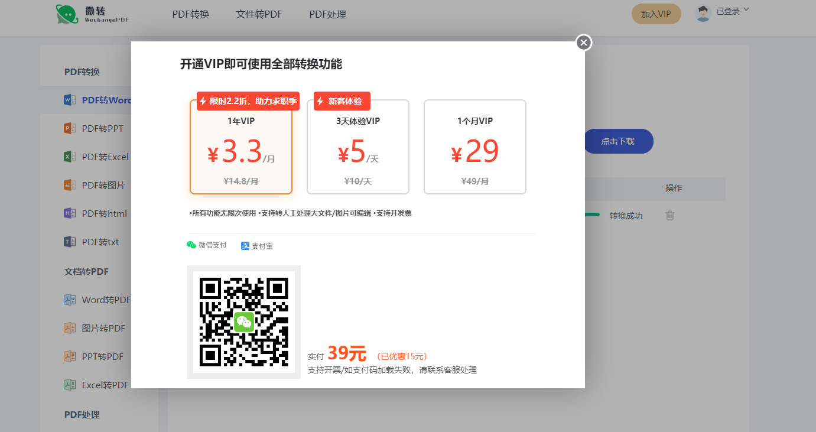Open the PDF转图片 tool icon
This screenshot has height=432, width=816.
click(71, 185)
